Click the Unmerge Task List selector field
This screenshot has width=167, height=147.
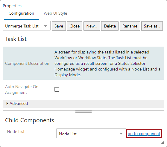(27, 26)
